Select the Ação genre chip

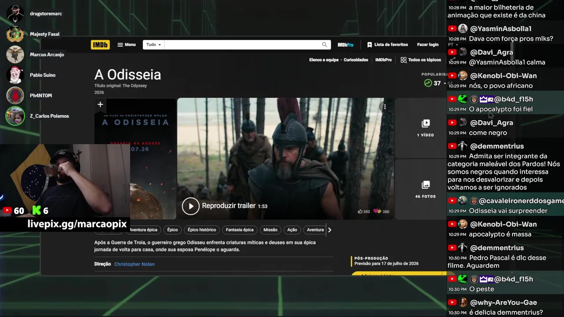[x=292, y=230]
